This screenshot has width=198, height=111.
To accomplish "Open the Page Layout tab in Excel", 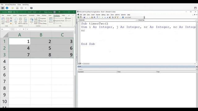I will pos(23,15).
